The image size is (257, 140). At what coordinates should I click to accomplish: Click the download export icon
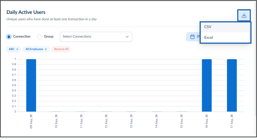[244, 15]
